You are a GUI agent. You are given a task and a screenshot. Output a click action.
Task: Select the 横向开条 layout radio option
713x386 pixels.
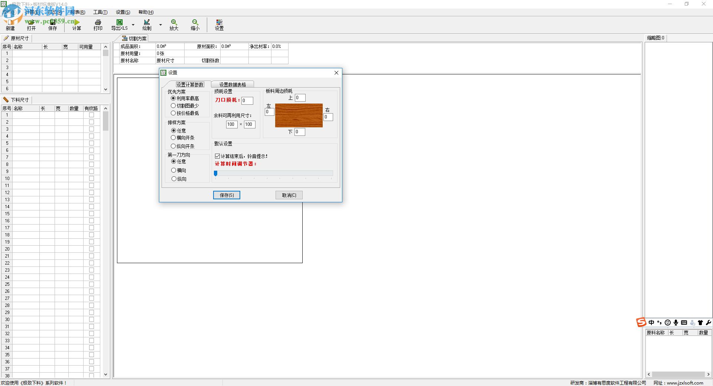(173, 138)
